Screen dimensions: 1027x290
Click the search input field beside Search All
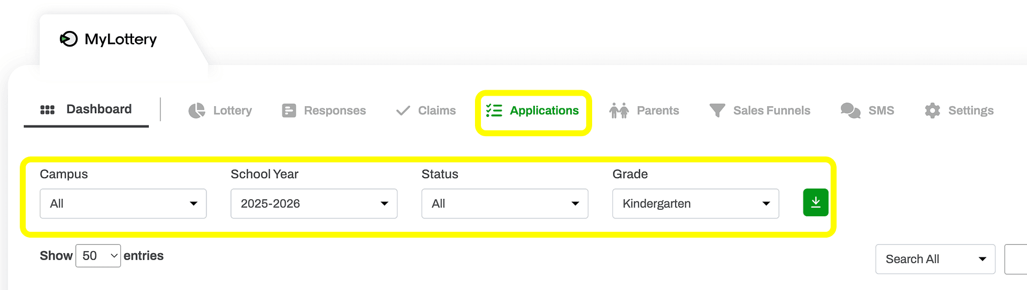(x=1016, y=259)
